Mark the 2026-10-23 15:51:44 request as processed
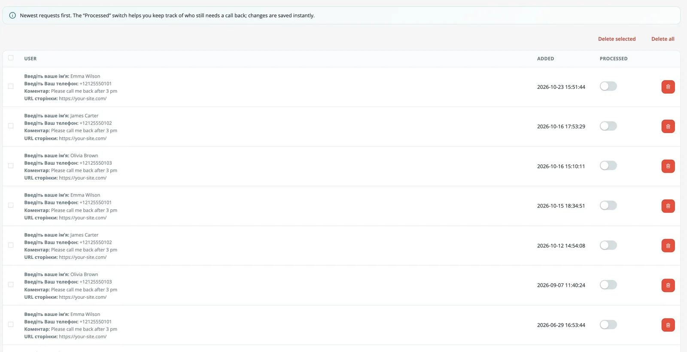The width and height of the screenshot is (687, 352). point(608,86)
